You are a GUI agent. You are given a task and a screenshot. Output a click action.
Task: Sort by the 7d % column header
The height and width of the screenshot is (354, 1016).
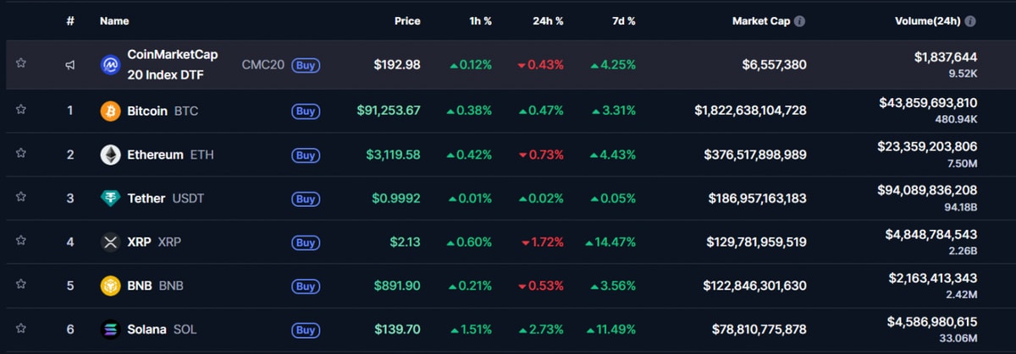point(621,21)
